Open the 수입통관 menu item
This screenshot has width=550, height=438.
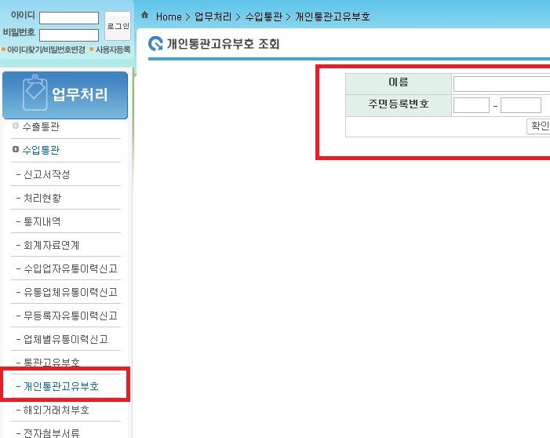coord(41,150)
